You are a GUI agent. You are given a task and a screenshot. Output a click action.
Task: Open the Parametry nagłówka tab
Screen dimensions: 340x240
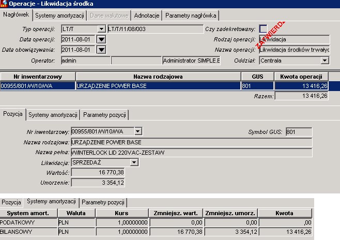pyautogui.click(x=191, y=16)
